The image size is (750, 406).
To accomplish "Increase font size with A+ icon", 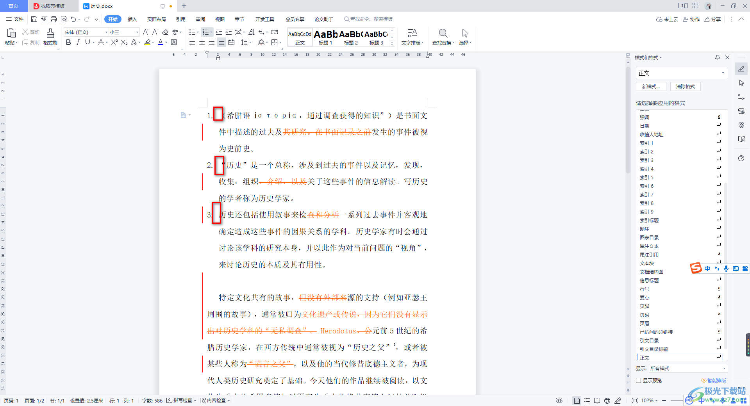I will coord(146,32).
